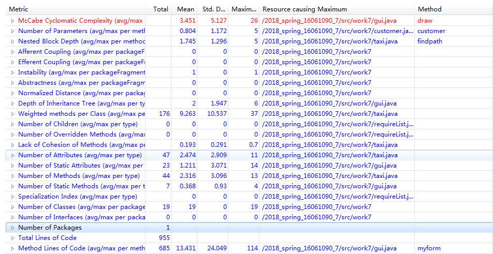The width and height of the screenshot is (493, 254).
Task: Click the 'draw' method cell
Action: 425,21
